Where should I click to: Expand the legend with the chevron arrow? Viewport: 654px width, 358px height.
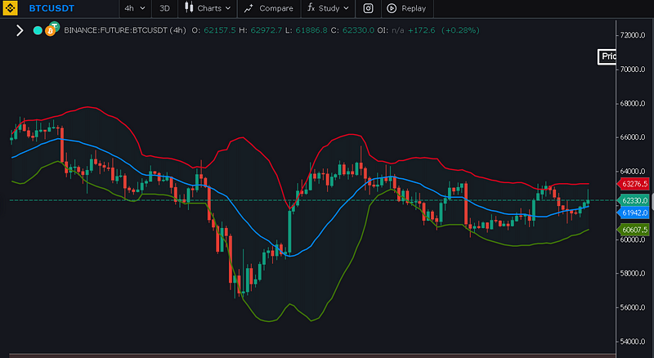tap(20, 30)
